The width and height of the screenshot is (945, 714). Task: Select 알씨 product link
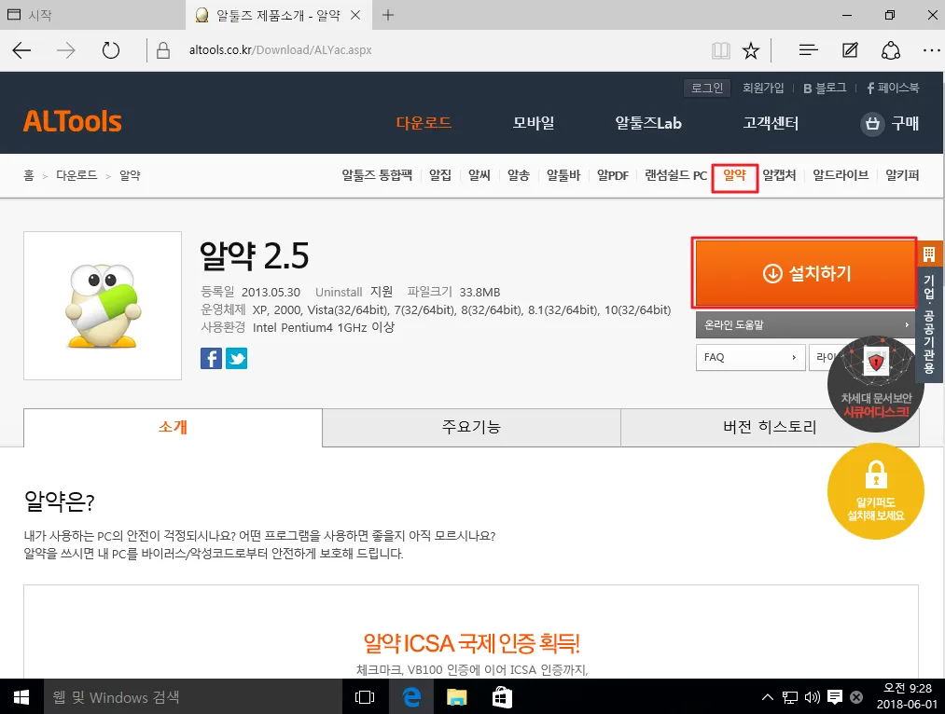(479, 175)
